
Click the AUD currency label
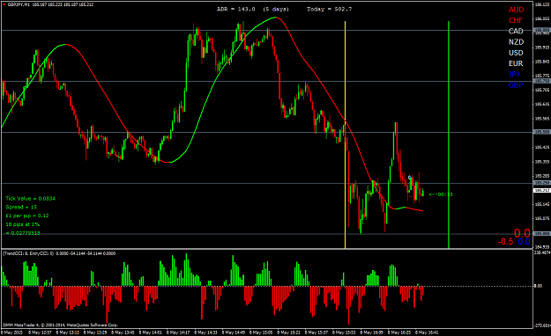coord(516,10)
